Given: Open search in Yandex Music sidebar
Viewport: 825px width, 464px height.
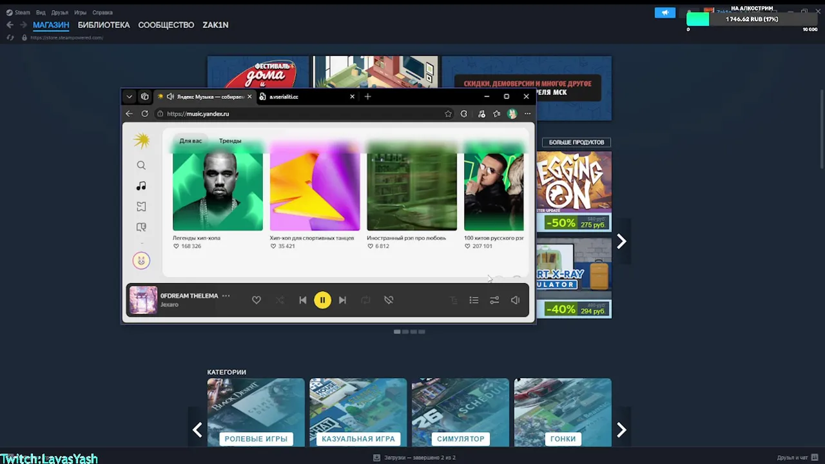Looking at the screenshot, I should click(141, 166).
